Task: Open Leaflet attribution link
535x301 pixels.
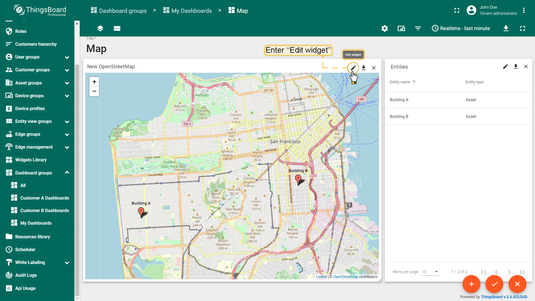Action: [321, 277]
